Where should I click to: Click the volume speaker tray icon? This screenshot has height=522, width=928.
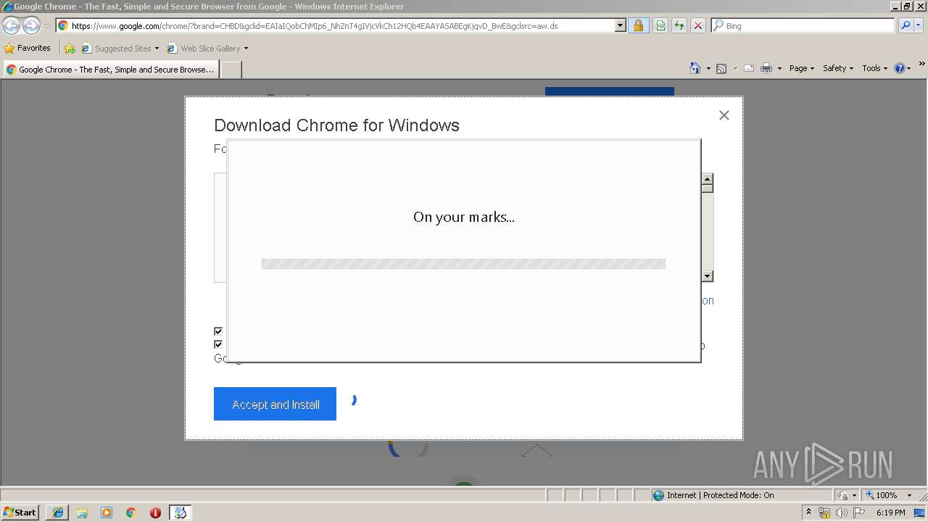[x=842, y=513]
